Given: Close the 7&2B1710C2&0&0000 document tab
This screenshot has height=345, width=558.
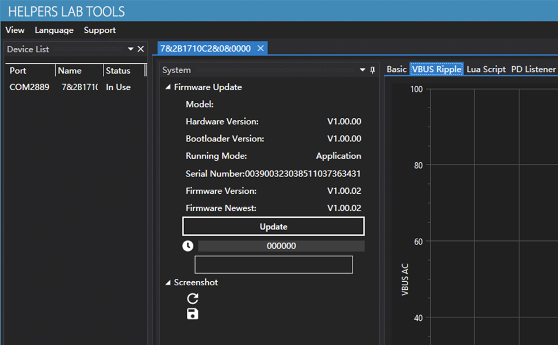Looking at the screenshot, I should coord(261,48).
